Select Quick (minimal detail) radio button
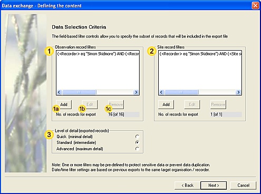Image resolution: width=261 pixels, height=194 pixels. [x=137, y=137]
